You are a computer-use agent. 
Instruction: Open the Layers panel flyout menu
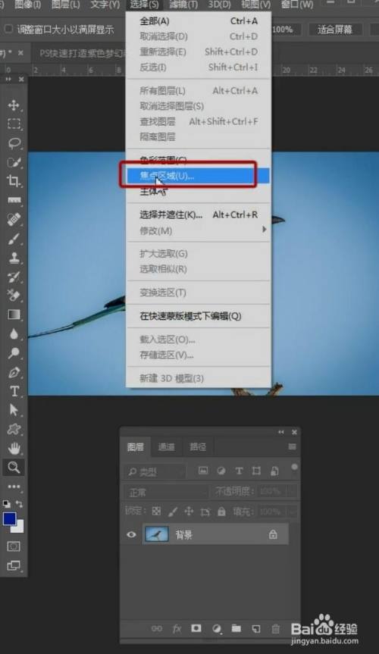point(292,446)
